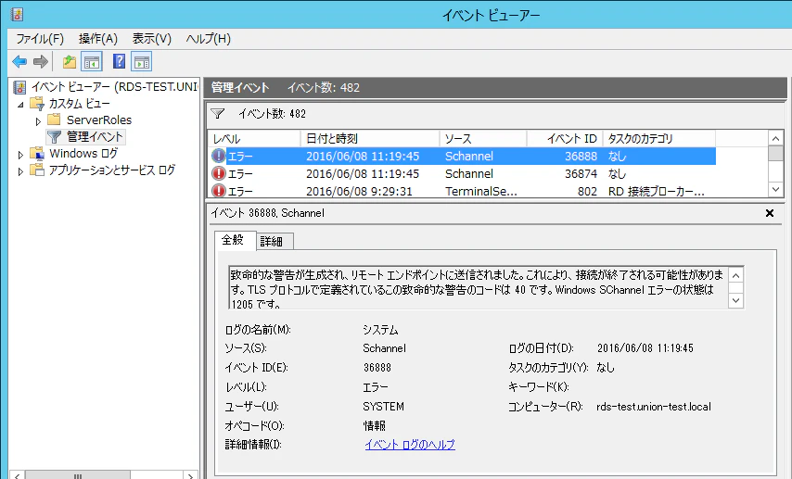Select ServerRoles tree item label
The image size is (792, 479).
click(99, 120)
